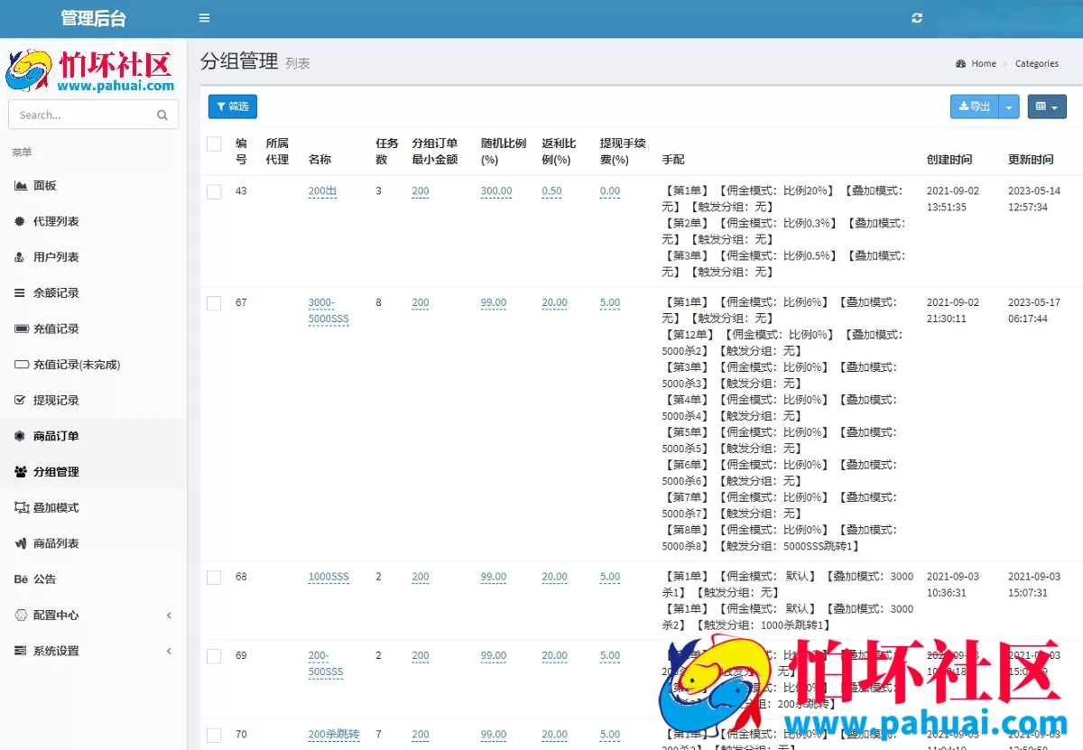Click the 筛选 filter button
The image size is (1083, 750).
[233, 106]
